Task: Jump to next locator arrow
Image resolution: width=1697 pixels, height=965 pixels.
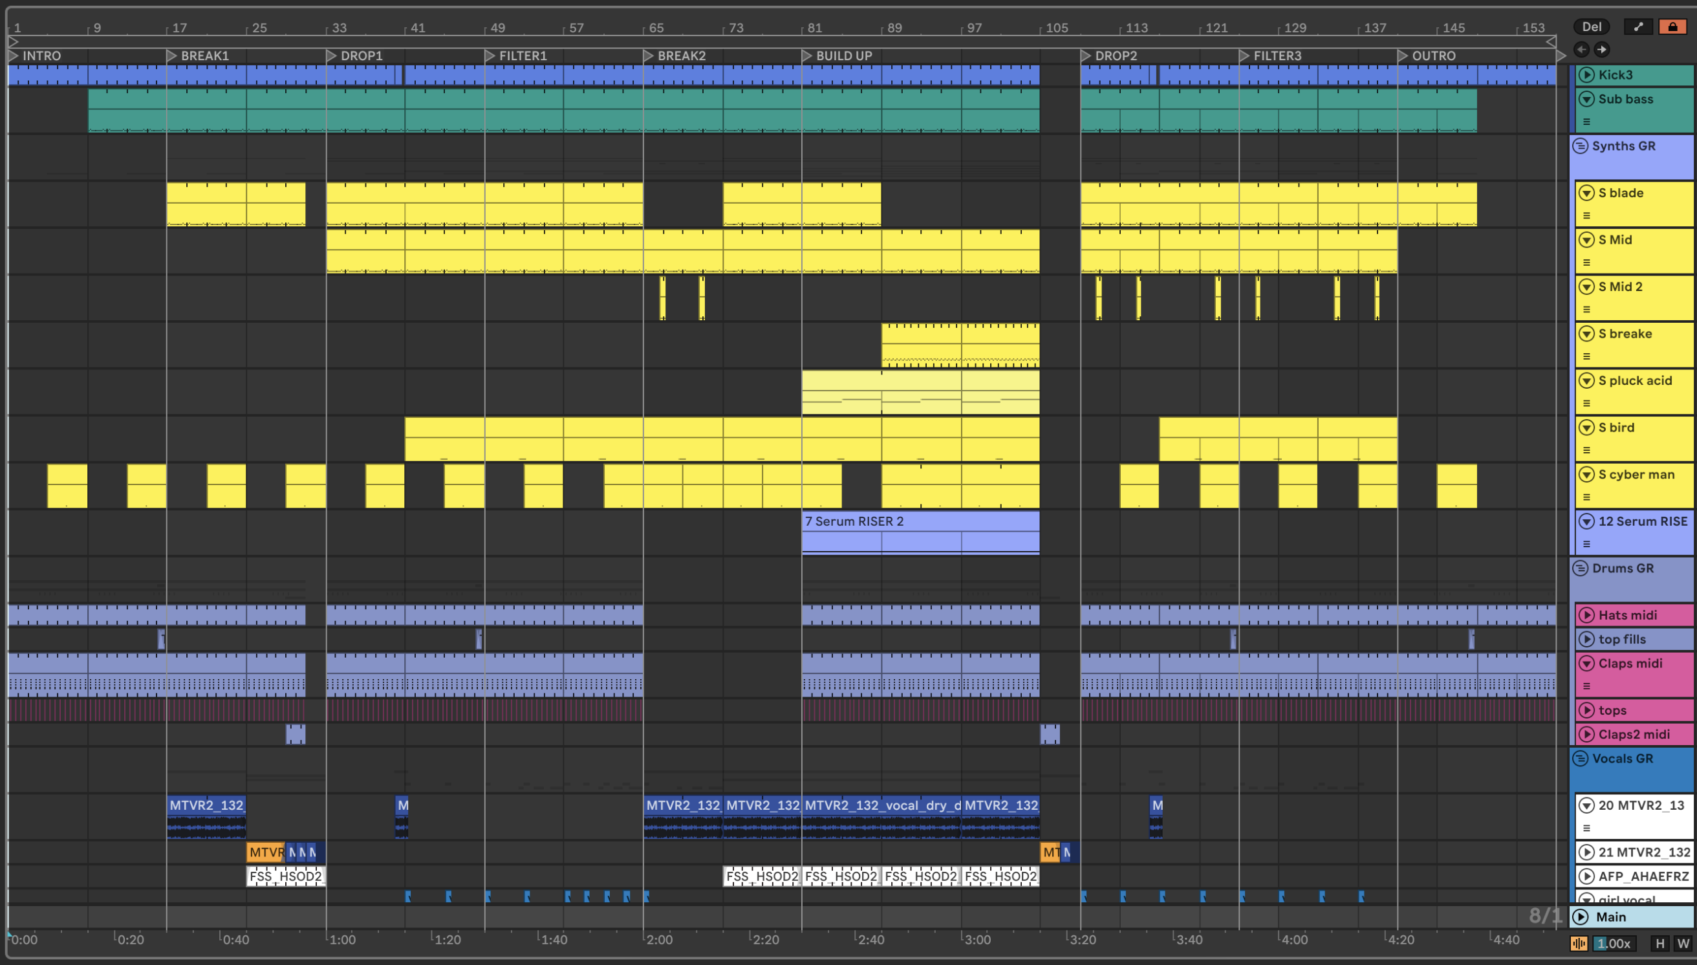Action: pos(1601,49)
